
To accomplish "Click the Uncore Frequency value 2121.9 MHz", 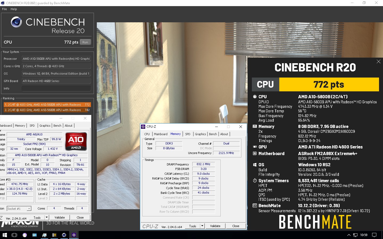I will click(x=226, y=153).
